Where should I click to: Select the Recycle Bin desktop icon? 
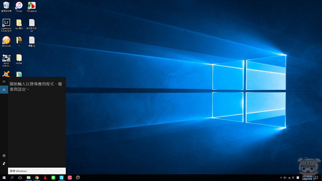tap(6, 7)
